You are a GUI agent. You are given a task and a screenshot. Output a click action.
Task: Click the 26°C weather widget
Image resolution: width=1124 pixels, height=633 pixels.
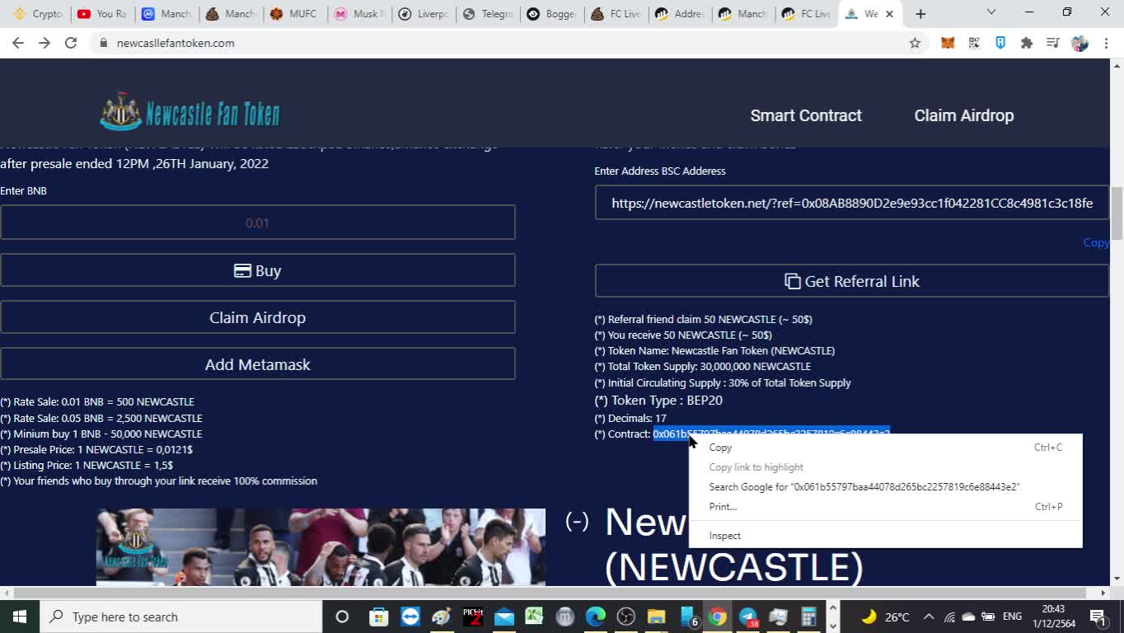coord(885,617)
